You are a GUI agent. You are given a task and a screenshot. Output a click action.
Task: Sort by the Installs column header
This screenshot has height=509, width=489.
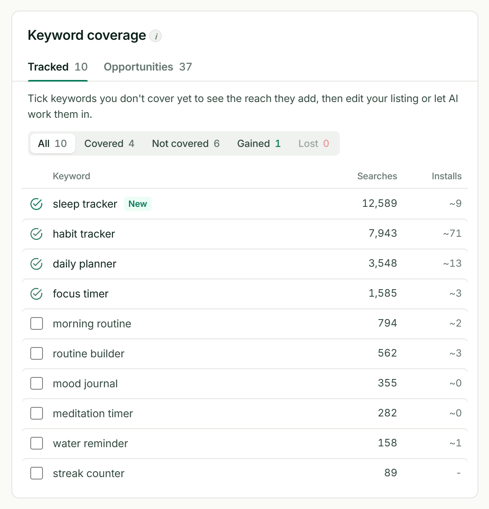click(446, 176)
